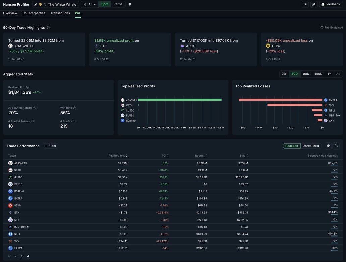
Task: Click the copy address icon next to Perps
Action: 130,4
